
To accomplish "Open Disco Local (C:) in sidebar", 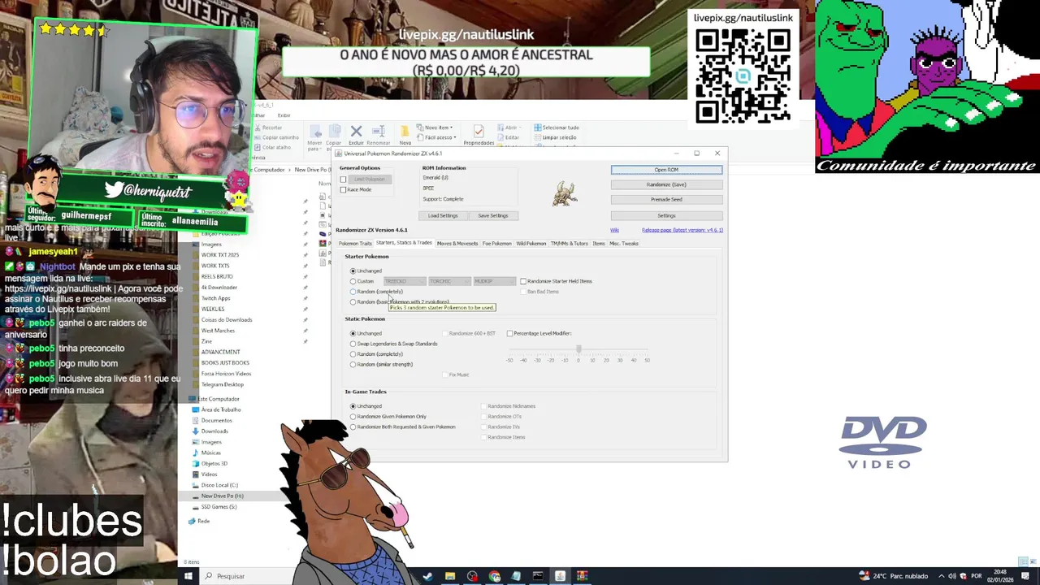I will point(219,485).
